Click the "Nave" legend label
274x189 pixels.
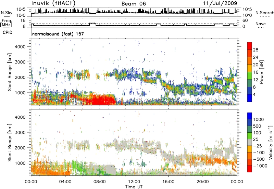261,24
